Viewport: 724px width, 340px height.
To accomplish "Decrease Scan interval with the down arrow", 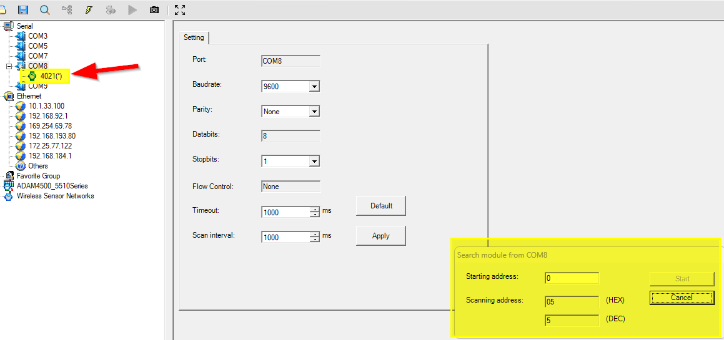I will point(315,240).
